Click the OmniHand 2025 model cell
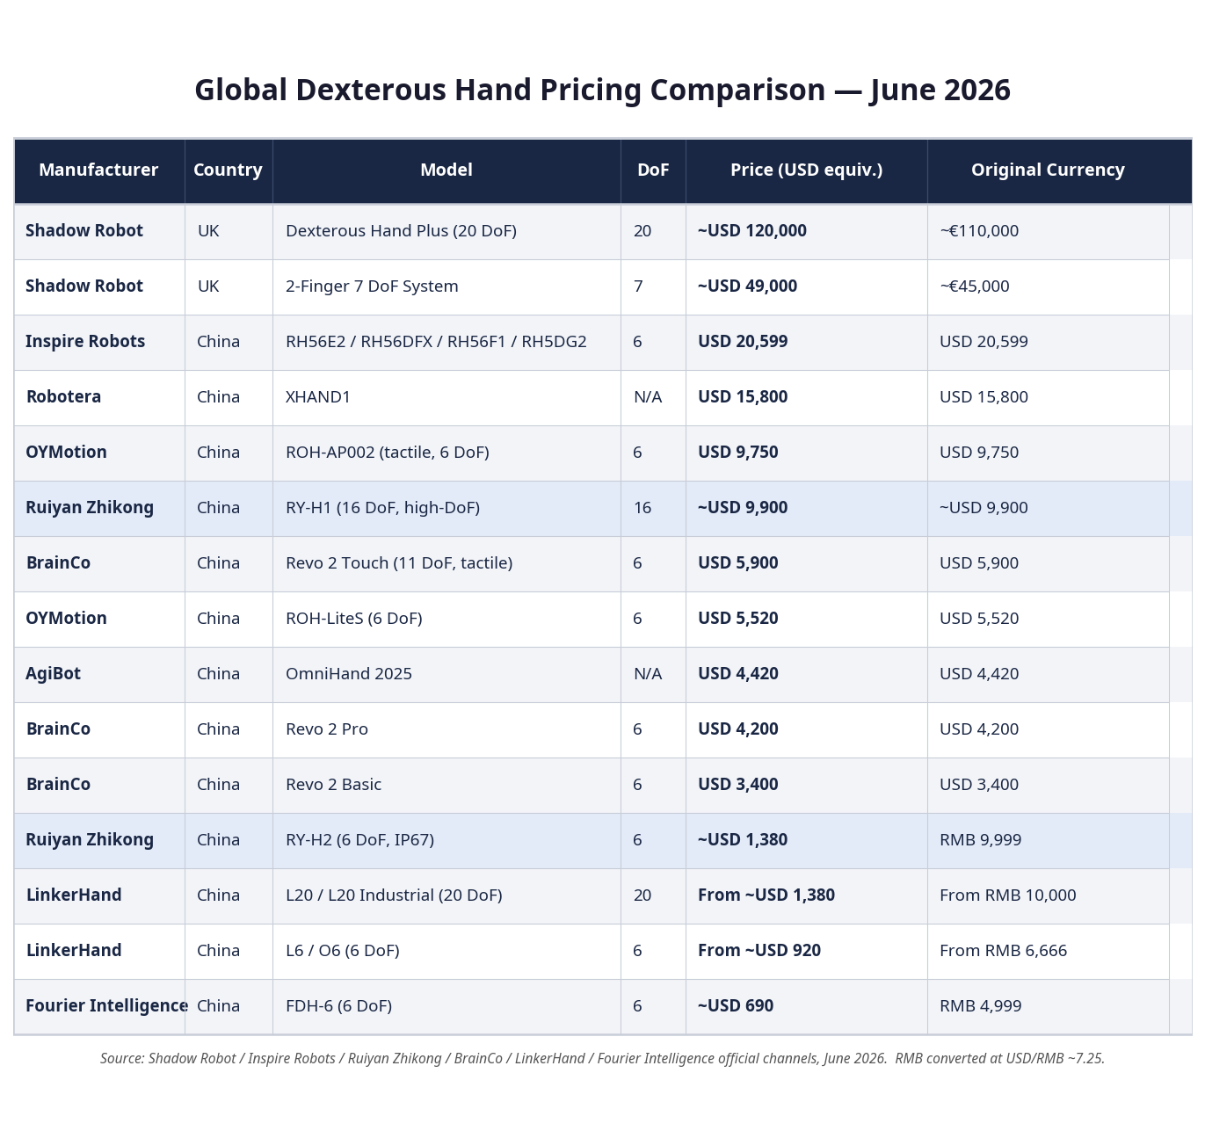 coord(446,674)
